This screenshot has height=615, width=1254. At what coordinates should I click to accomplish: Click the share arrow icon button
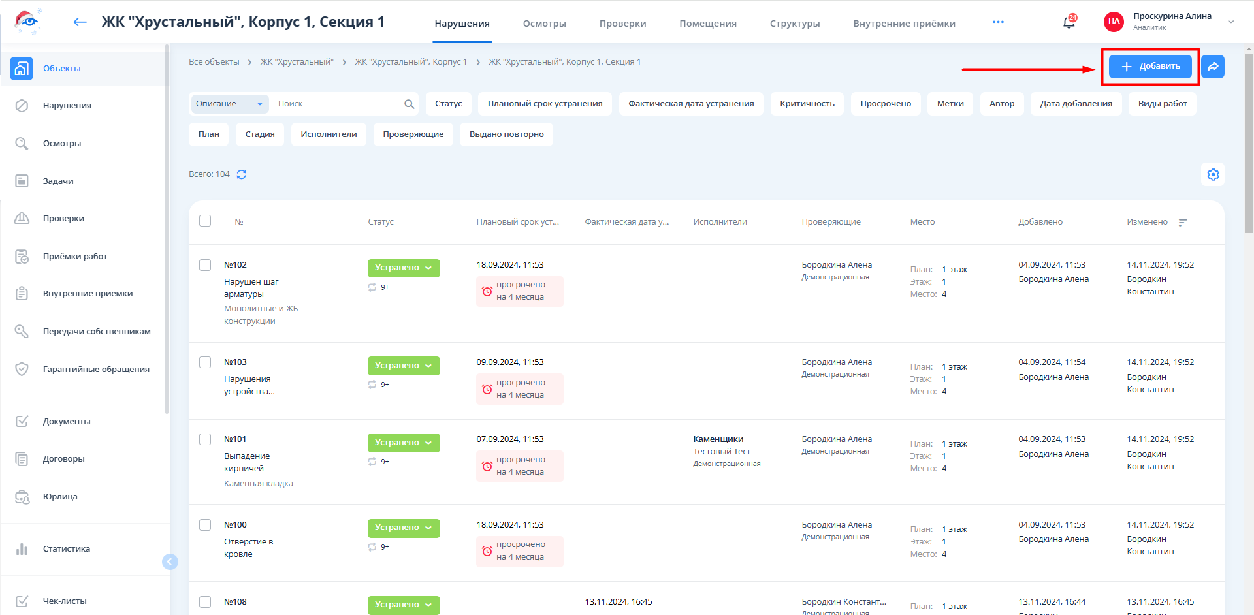click(x=1213, y=67)
